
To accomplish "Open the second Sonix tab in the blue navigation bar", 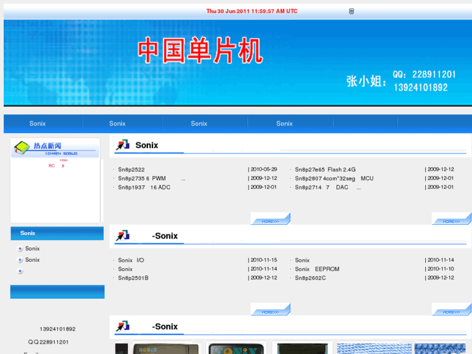I will (x=118, y=123).
